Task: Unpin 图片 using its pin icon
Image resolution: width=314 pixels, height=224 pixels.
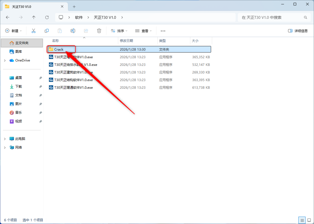Action: tap(40, 104)
